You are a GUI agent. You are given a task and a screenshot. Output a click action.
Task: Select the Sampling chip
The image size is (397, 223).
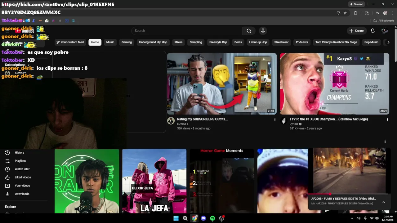click(x=196, y=42)
